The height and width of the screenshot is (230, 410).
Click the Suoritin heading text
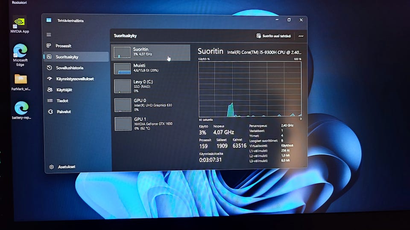coord(211,51)
